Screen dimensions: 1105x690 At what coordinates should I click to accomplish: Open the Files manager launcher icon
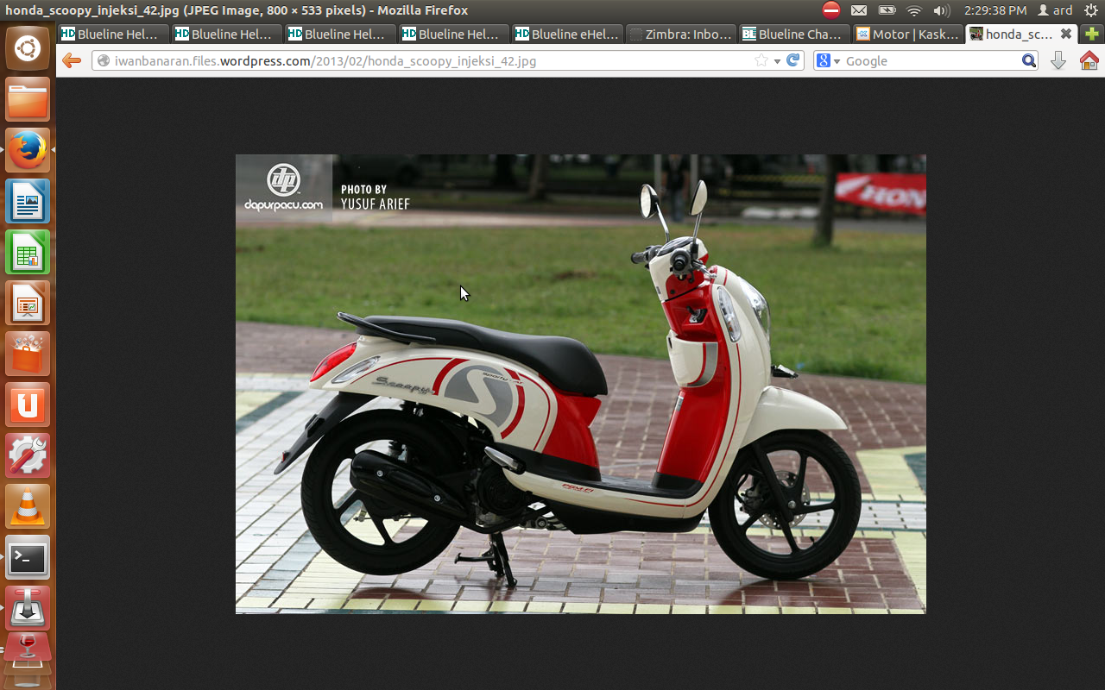(28, 99)
